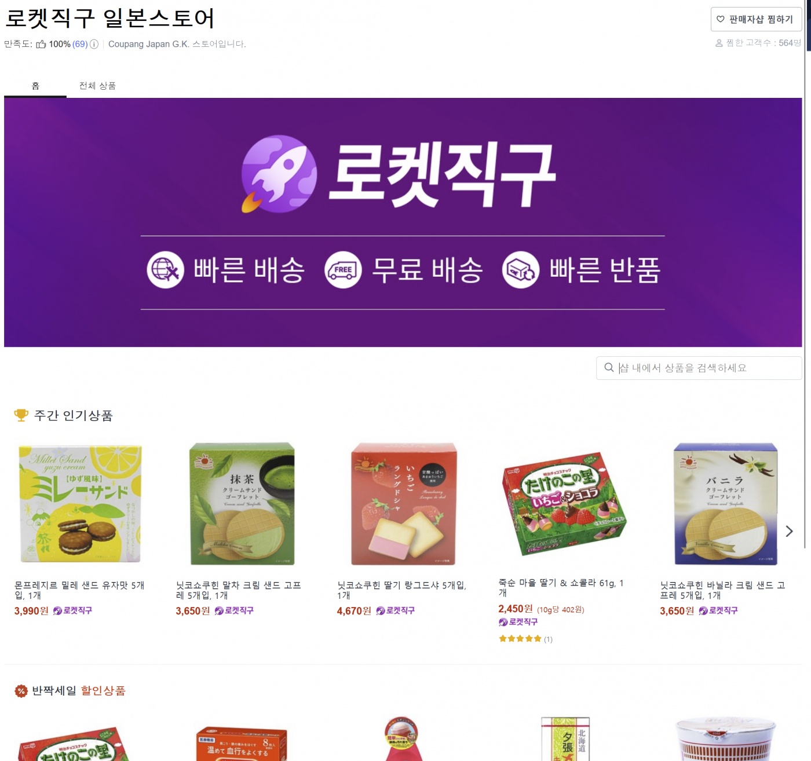Image resolution: width=811 pixels, height=761 pixels.
Task: Click the page vertical scrollbar
Action: [x=807, y=275]
